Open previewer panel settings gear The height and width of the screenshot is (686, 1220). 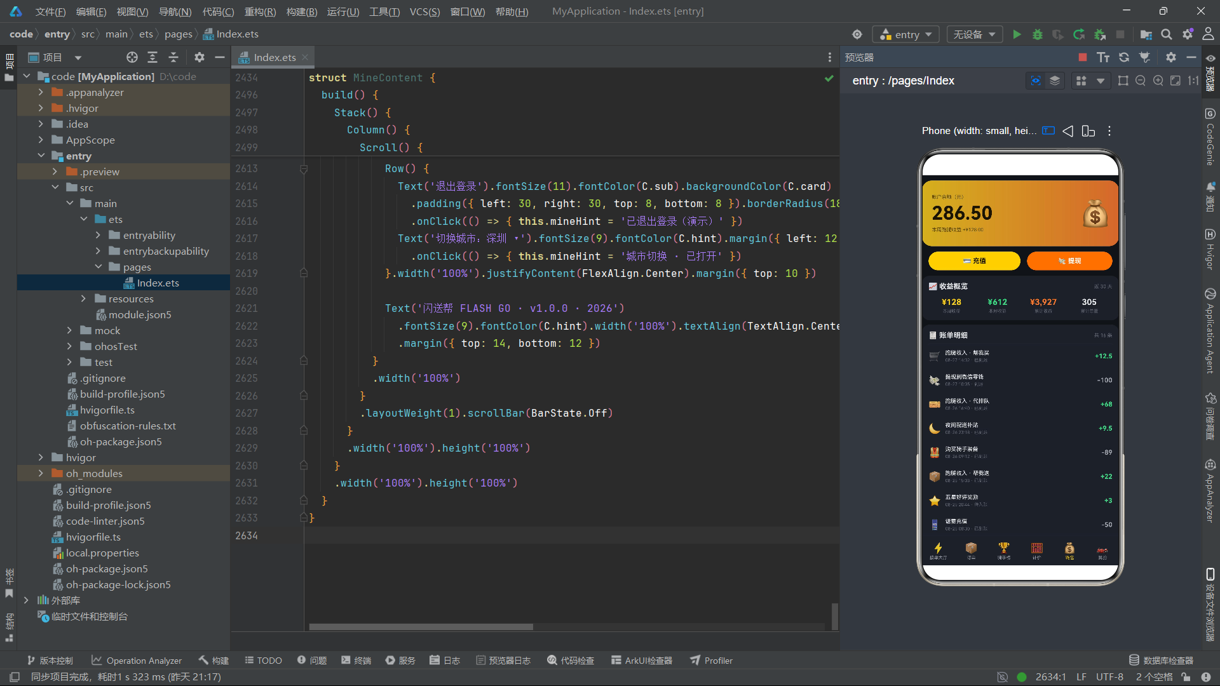point(1171,57)
